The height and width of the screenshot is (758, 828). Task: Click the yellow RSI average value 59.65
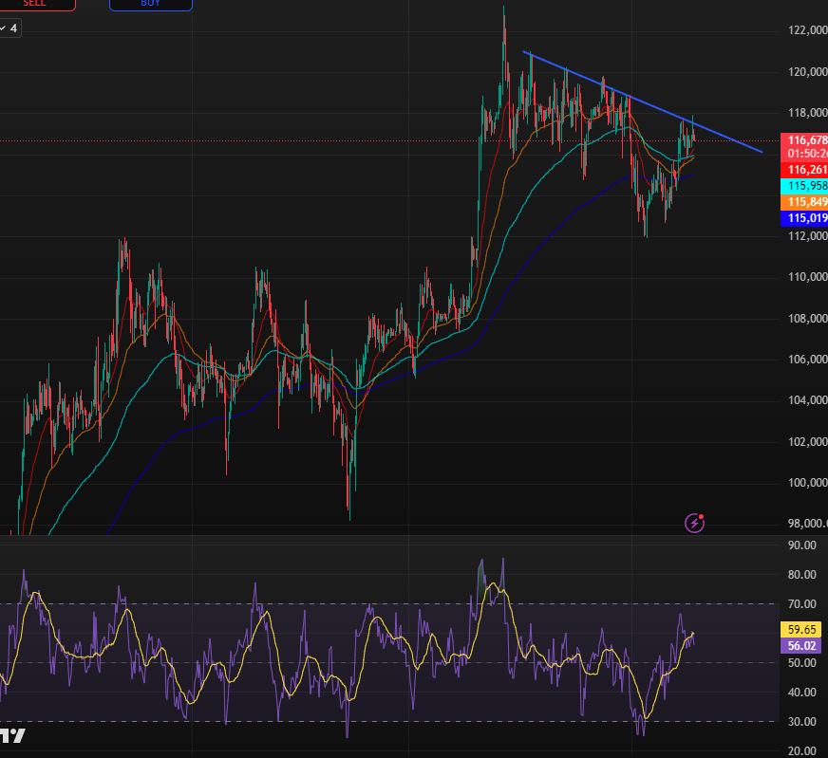801,629
